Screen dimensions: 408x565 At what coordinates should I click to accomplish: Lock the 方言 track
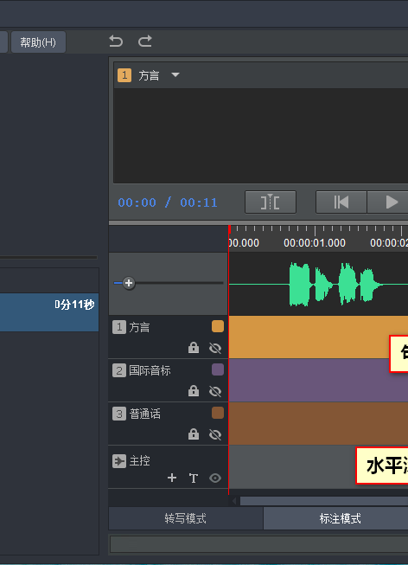point(194,348)
